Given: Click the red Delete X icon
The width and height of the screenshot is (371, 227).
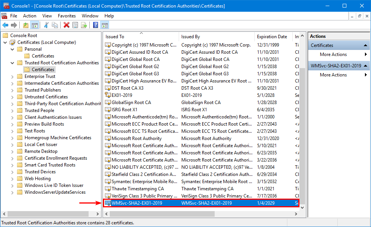Looking at the screenshot, I should click(66, 25).
